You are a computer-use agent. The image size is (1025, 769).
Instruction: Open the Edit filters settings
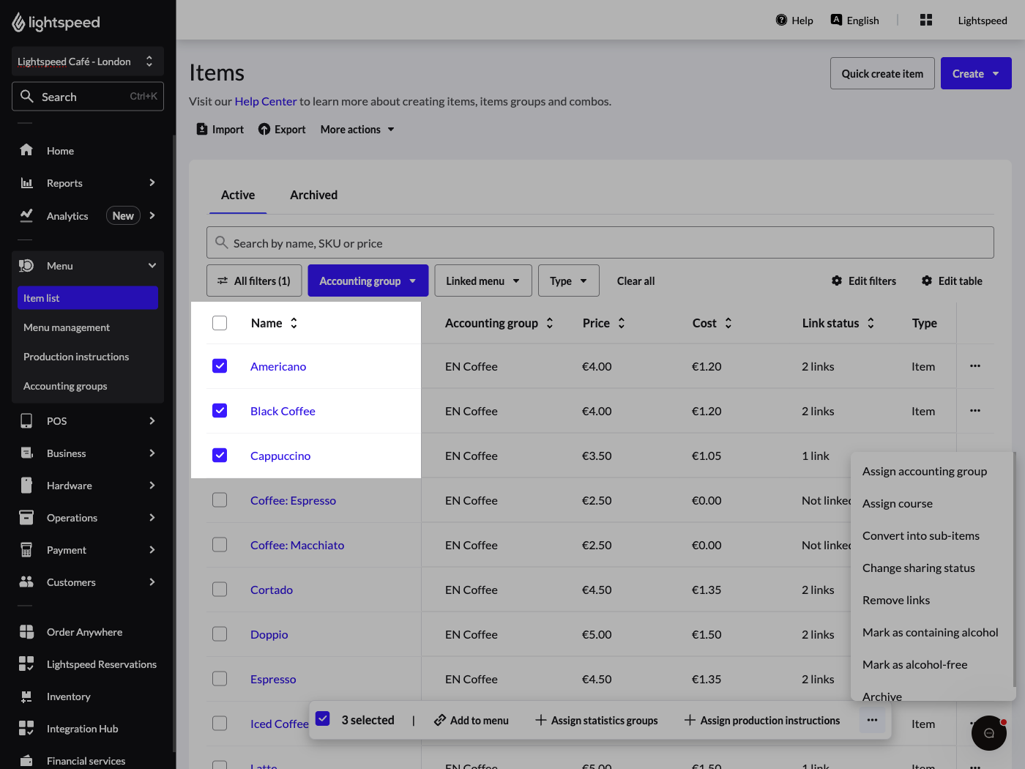864,281
